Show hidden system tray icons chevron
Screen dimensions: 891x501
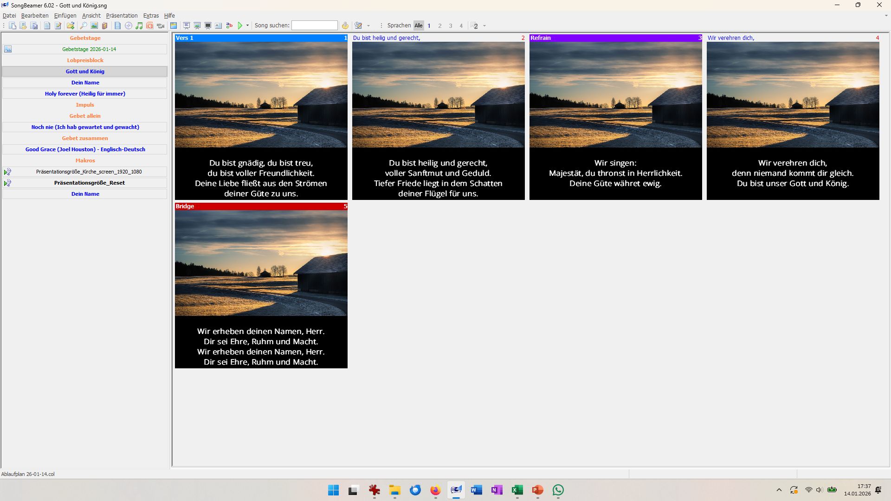pos(779,490)
